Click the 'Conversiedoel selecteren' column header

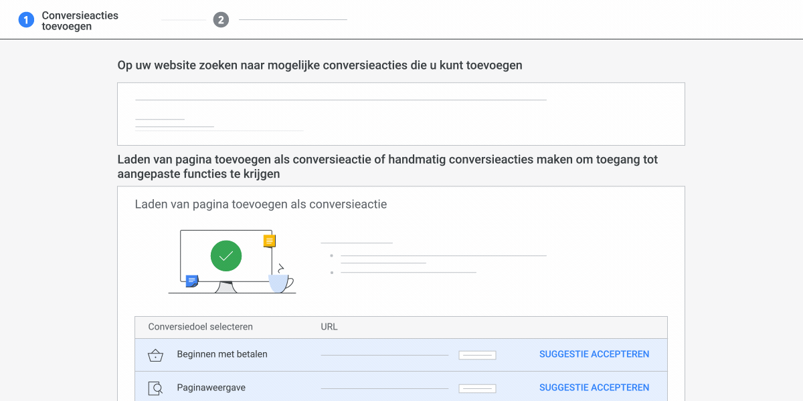(201, 327)
